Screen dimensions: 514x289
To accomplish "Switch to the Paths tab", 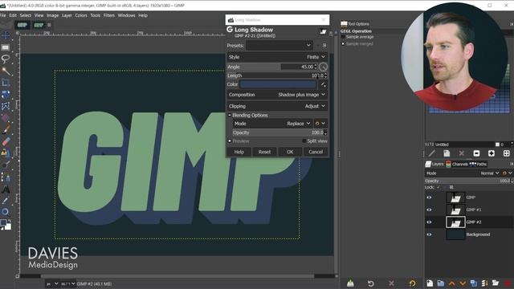I will click(x=479, y=164).
